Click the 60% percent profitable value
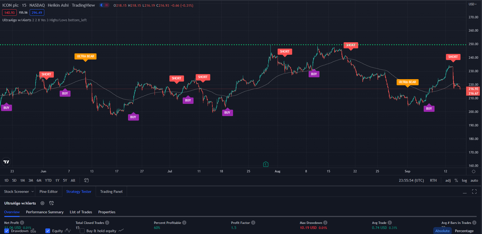Image resolution: width=482 pixels, height=234 pixels. pos(157,228)
